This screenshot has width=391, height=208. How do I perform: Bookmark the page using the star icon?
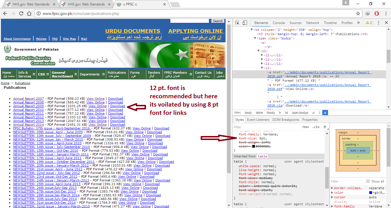(358, 13)
